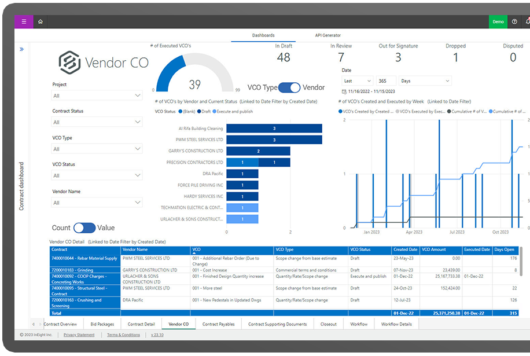
Task: Expand the sidebar with double chevron
Action: pyautogui.click(x=21, y=49)
